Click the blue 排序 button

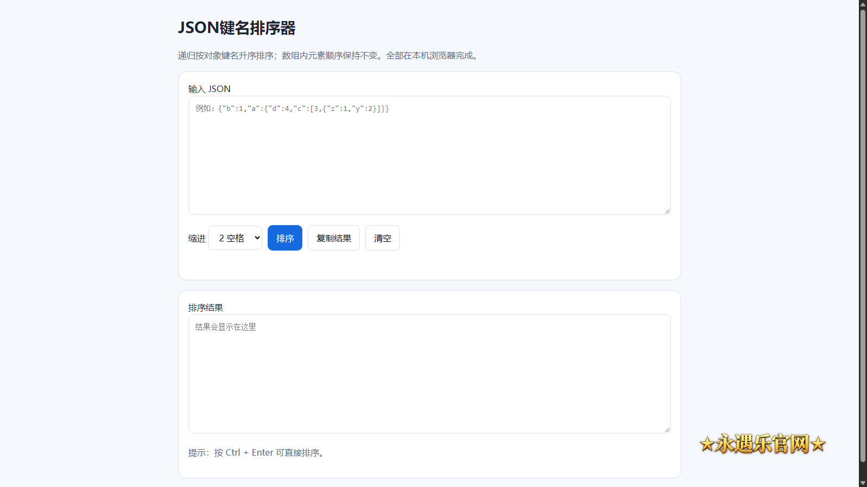[285, 238]
